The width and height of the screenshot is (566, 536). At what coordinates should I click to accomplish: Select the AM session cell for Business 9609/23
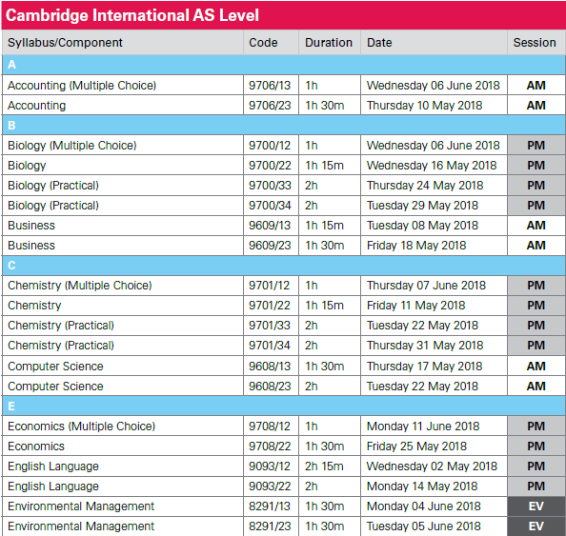pos(536,246)
